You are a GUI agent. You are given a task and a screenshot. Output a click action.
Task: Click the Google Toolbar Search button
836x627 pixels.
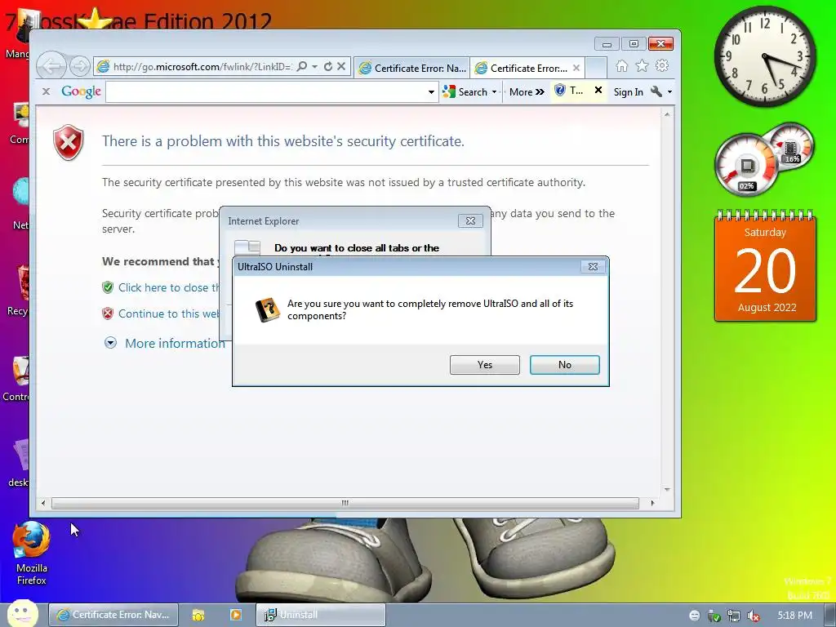tap(465, 91)
